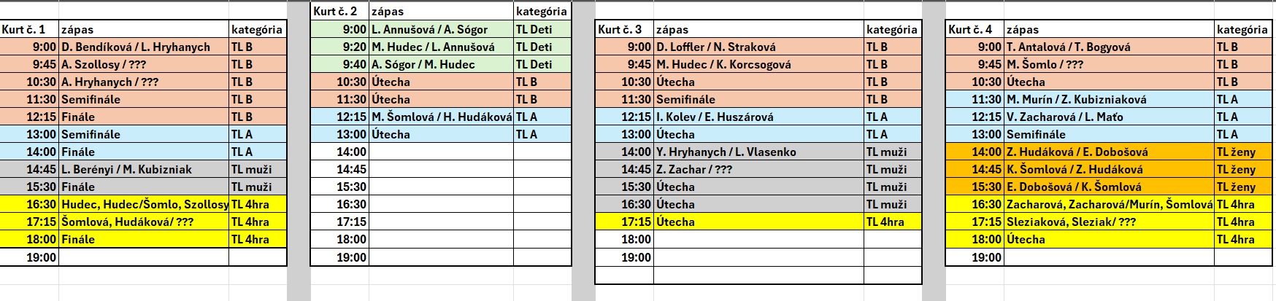Select Z. Hudáková / E. Dobošová match
The height and width of the screenshot is (301, 1276).
pyautogui.click(x=1109, y=152)
